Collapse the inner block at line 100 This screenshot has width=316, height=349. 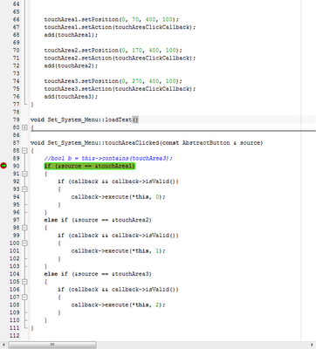click(24, 243)
